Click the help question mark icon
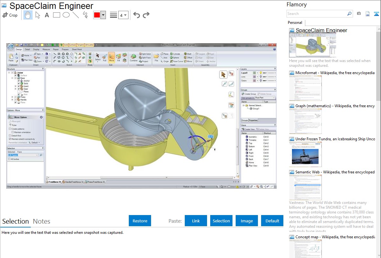 tap(274, 49)
